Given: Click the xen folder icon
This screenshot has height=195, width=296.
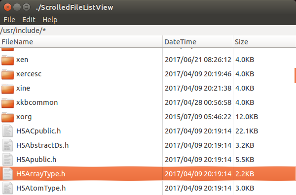Looking at the screenshot, I should (7, 60).
